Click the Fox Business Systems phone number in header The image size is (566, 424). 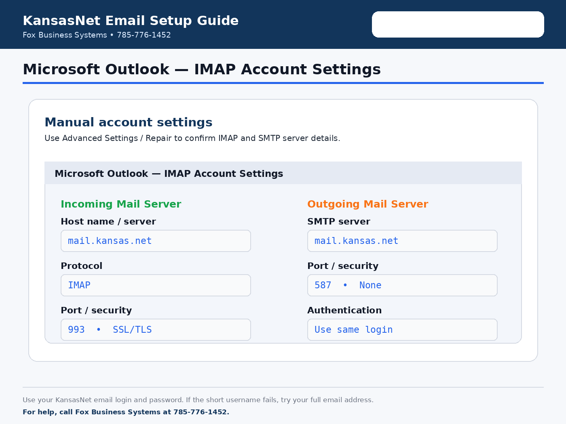tap(144, 35)
